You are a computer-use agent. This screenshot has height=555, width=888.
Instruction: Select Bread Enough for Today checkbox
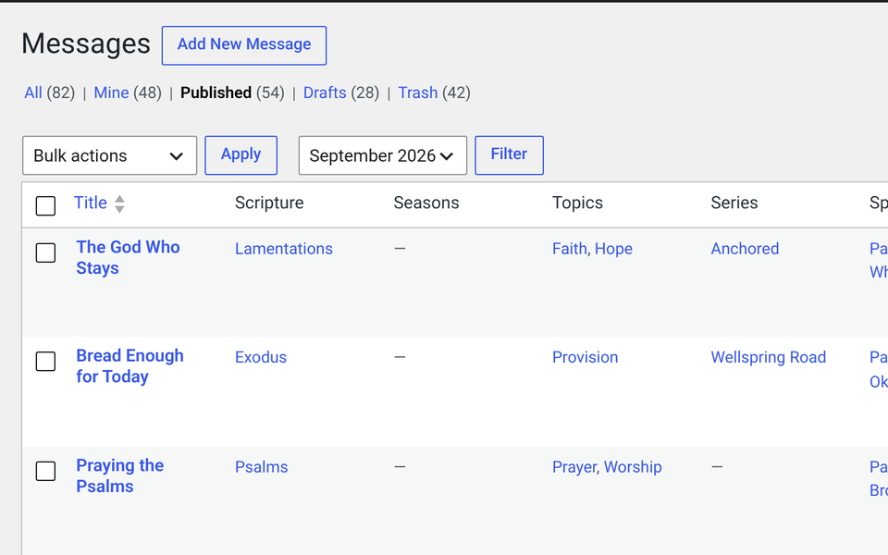pos(45,361)
